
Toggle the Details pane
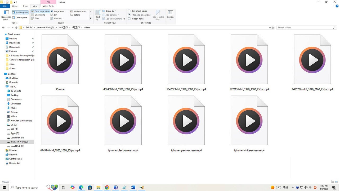pyautogui.click(x=20, y=18)
